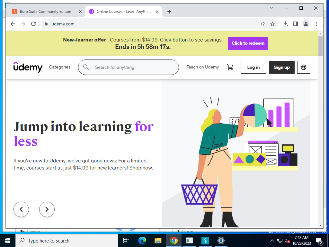Share this page from the address bar
This screenshot has height=247, width=329.
pyautogui.click(x=262, y=24)
